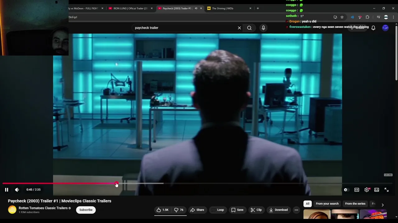This screenshot has width=398, height=223.
Task: Start voice search with microphone
Action: tap(263, 28)
